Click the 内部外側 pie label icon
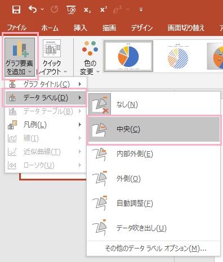223x262 pixels. 100,154
